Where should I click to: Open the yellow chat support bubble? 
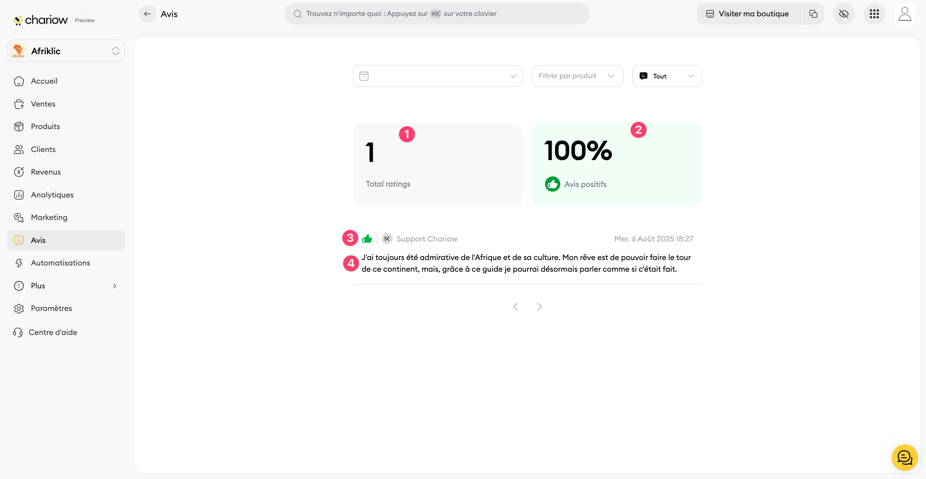pos(905,457)
